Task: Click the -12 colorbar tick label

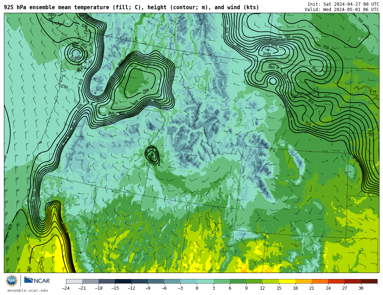Action: pyautogui.click(x=131, y=288)
